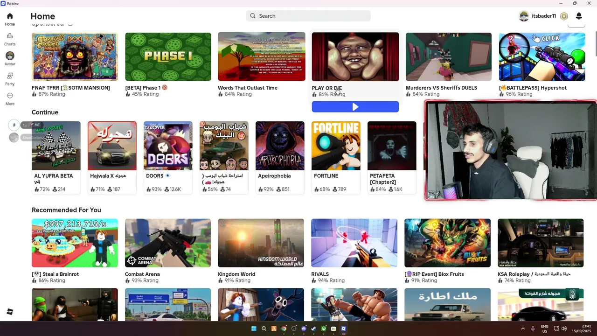Show hidden system tray icons
This screenshot has height=336, width=597.
coord(523,329)
